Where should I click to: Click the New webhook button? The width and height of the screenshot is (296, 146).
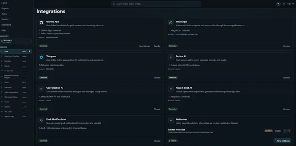coord(282,141)
